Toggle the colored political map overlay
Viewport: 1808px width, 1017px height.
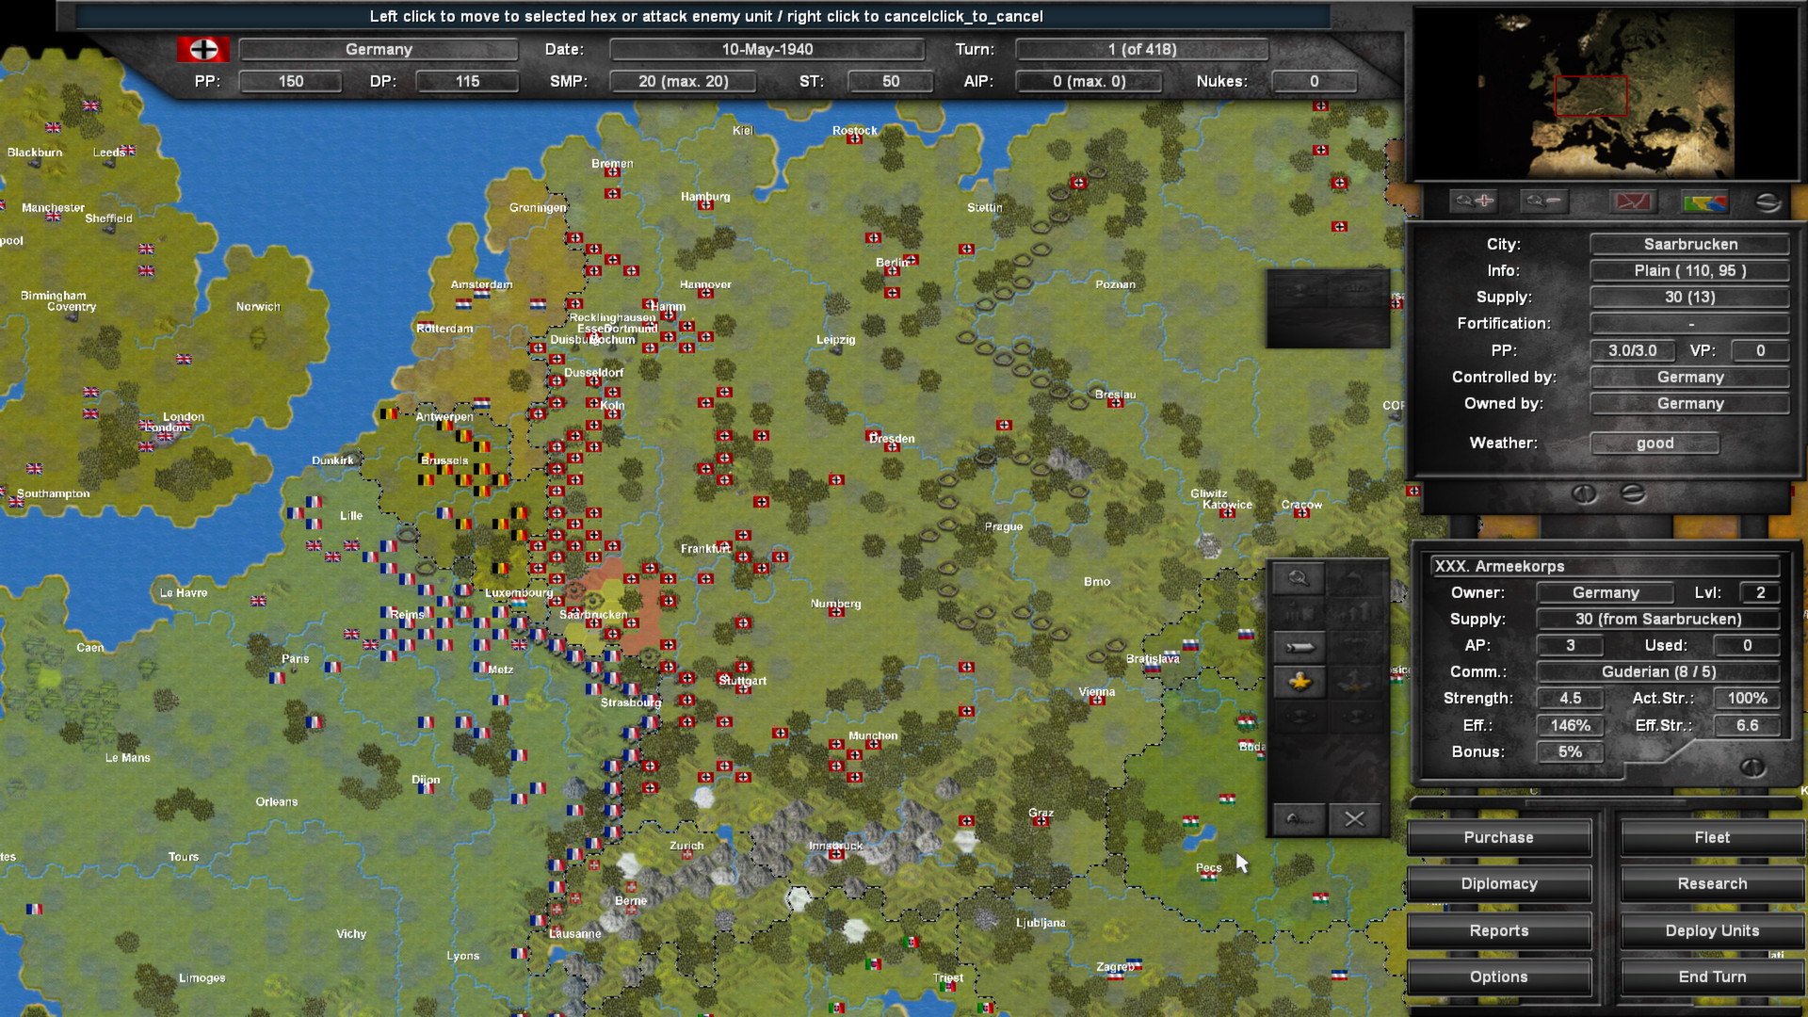1705,201
